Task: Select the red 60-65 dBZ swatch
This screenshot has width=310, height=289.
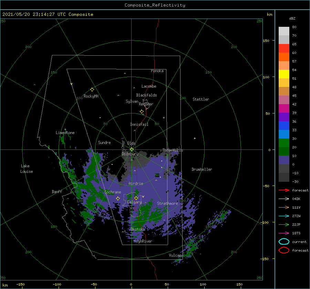Action: coord(284,48)
